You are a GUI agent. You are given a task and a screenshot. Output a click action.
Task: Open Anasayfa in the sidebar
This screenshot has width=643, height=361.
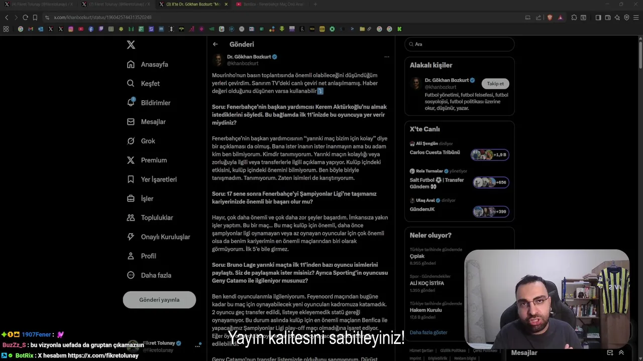148,64
